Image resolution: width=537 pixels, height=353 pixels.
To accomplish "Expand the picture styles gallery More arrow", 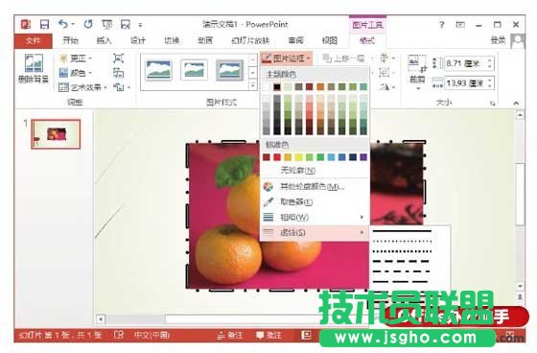I will pos(253,85).
